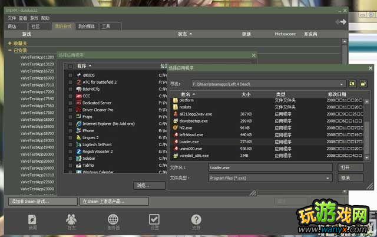Viewport: 377px width, 237px height.
Task: Click the vcredist_x86.exe file icon
Action: click(x=176, y=156)
